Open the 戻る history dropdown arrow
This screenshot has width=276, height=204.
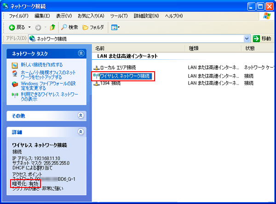click(x=29, y=27)
